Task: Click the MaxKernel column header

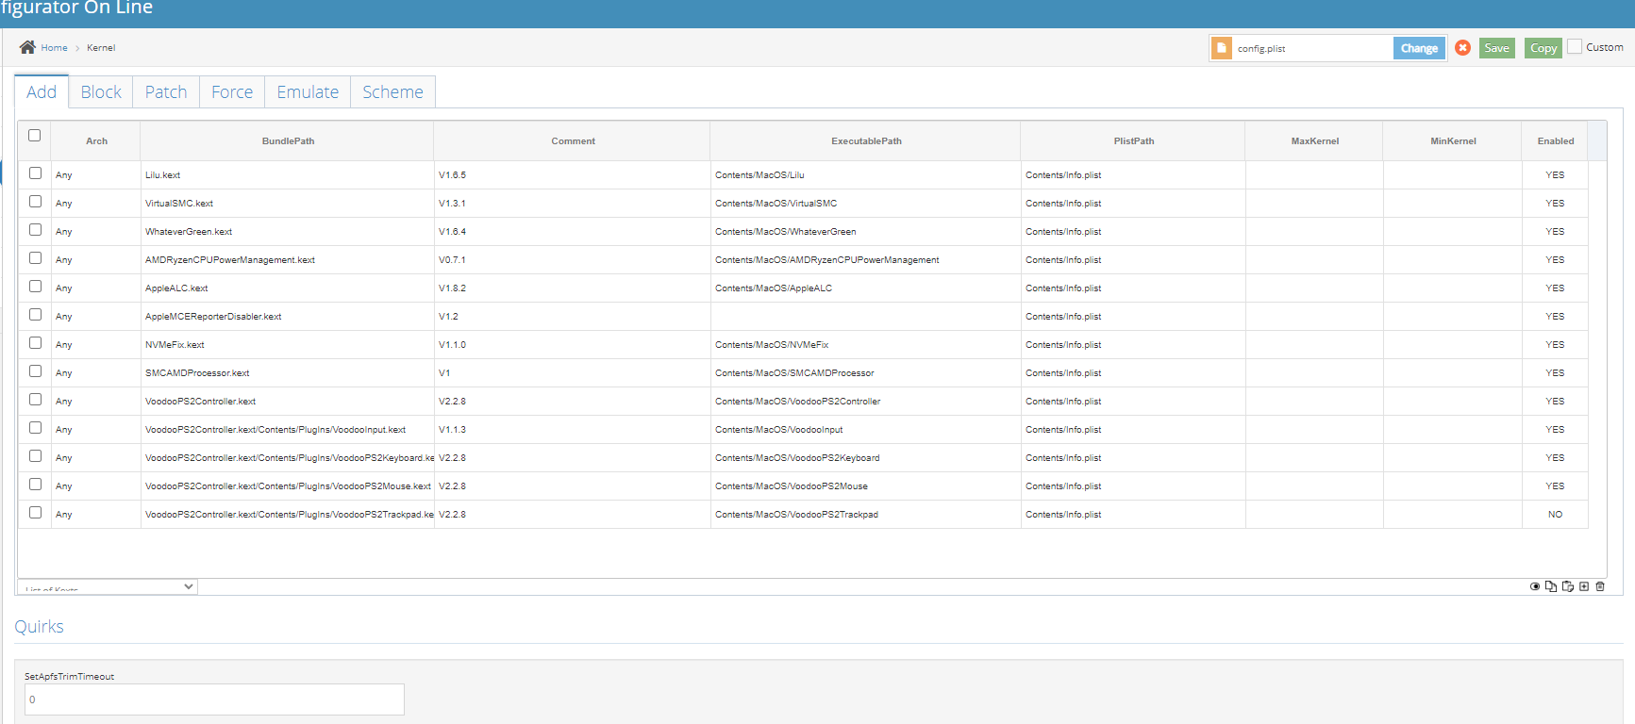Action: tap(1314, 141)
